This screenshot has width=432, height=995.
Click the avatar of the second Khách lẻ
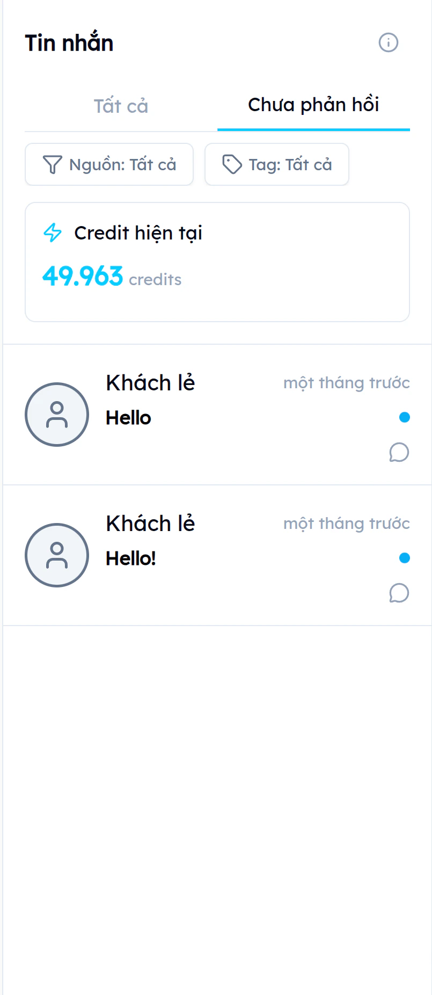(56, 555)
